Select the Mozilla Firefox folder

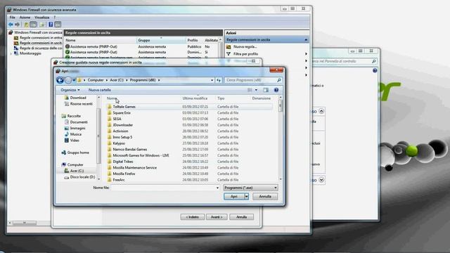coord(124,174)
